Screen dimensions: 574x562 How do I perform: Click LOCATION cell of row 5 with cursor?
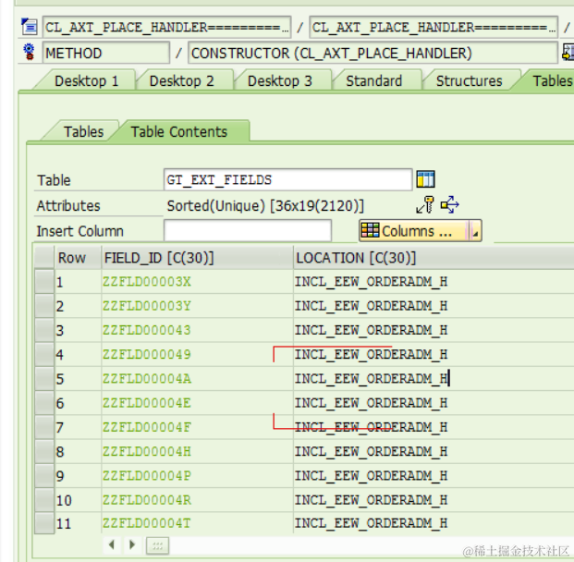434,379
